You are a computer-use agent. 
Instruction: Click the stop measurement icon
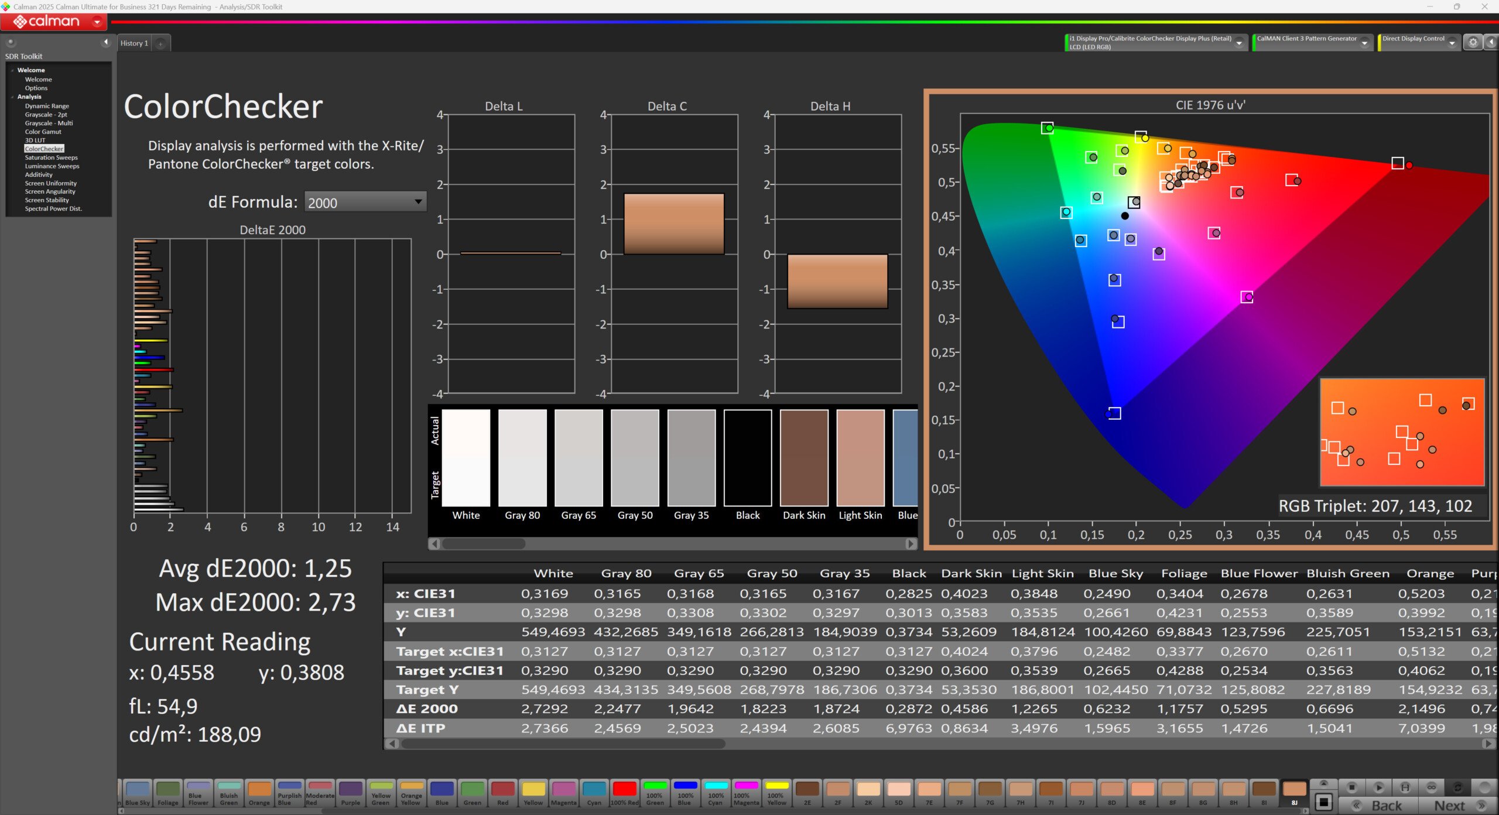coord(1352,787)
